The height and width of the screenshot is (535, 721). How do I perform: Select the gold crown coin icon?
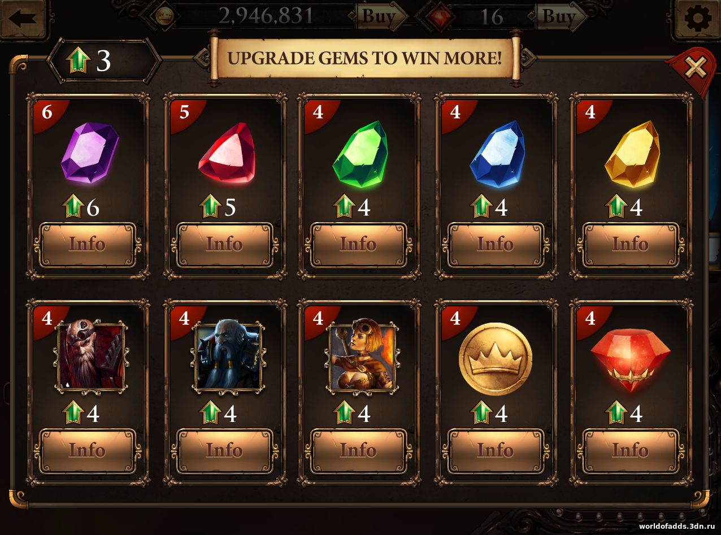pyautogui.click(x=496, y=359)
